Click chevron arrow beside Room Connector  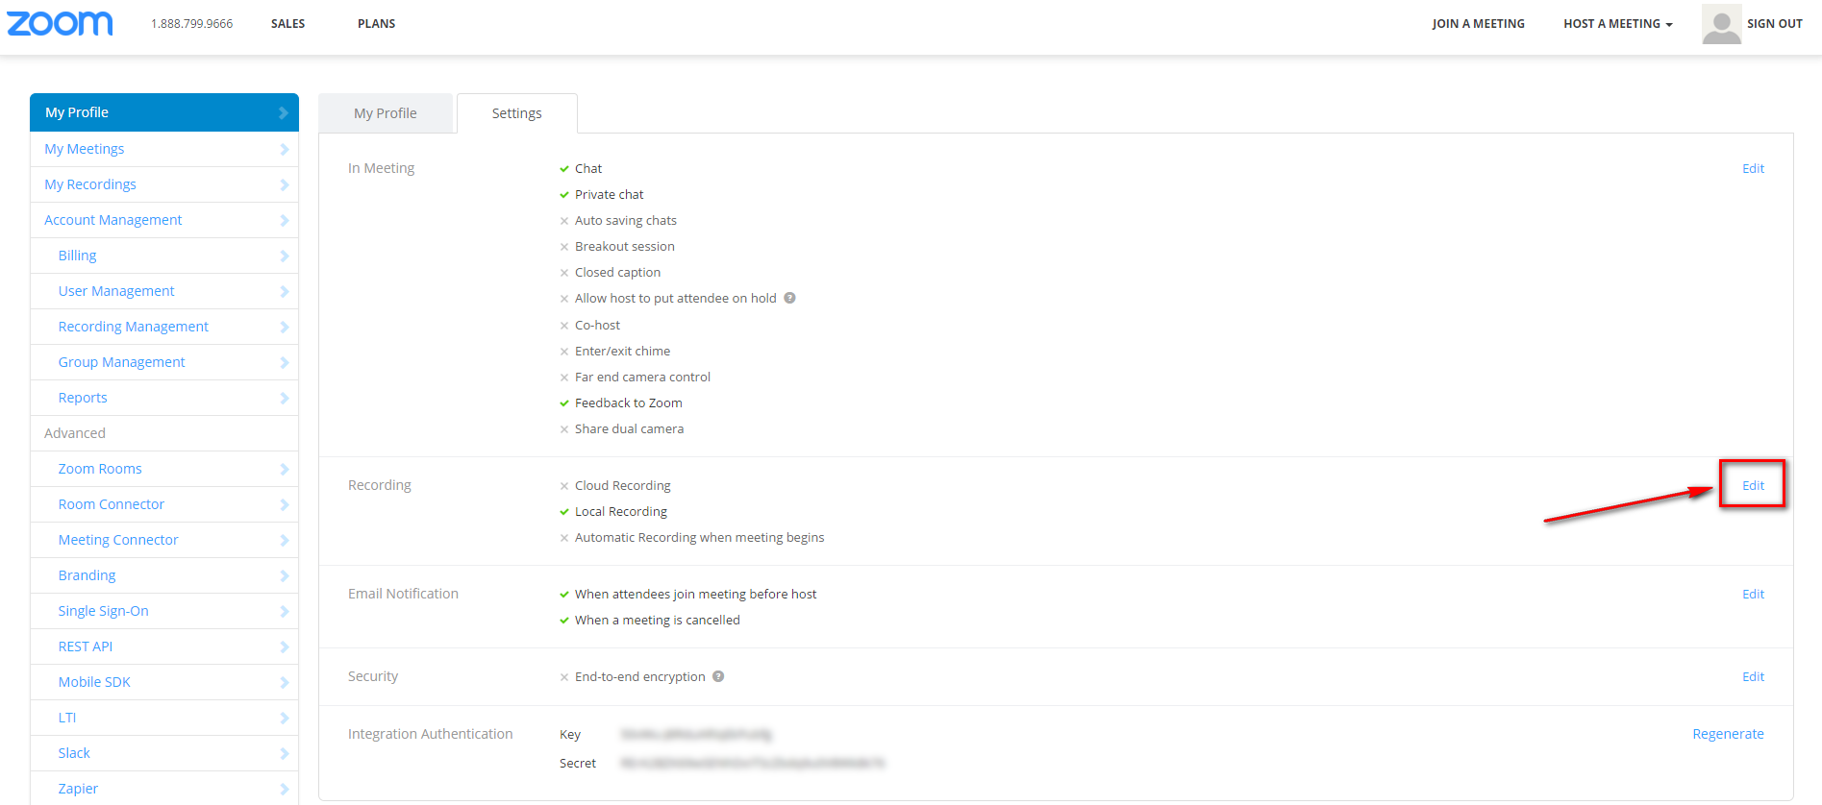tap(284, 504)
